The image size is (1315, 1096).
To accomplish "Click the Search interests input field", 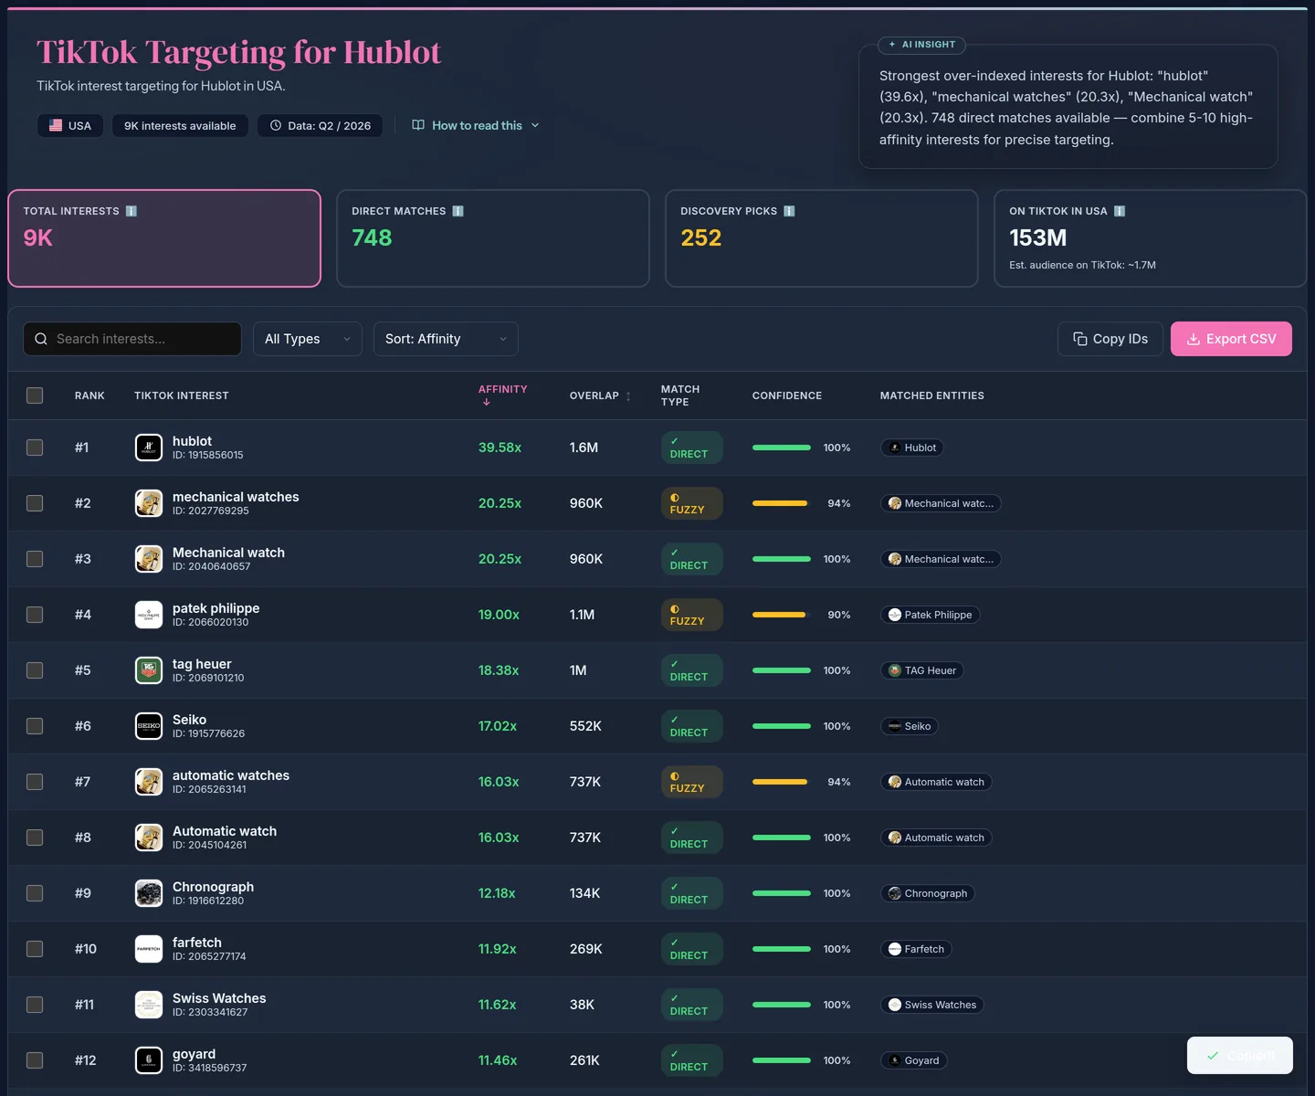I will [x=132, y=339].
